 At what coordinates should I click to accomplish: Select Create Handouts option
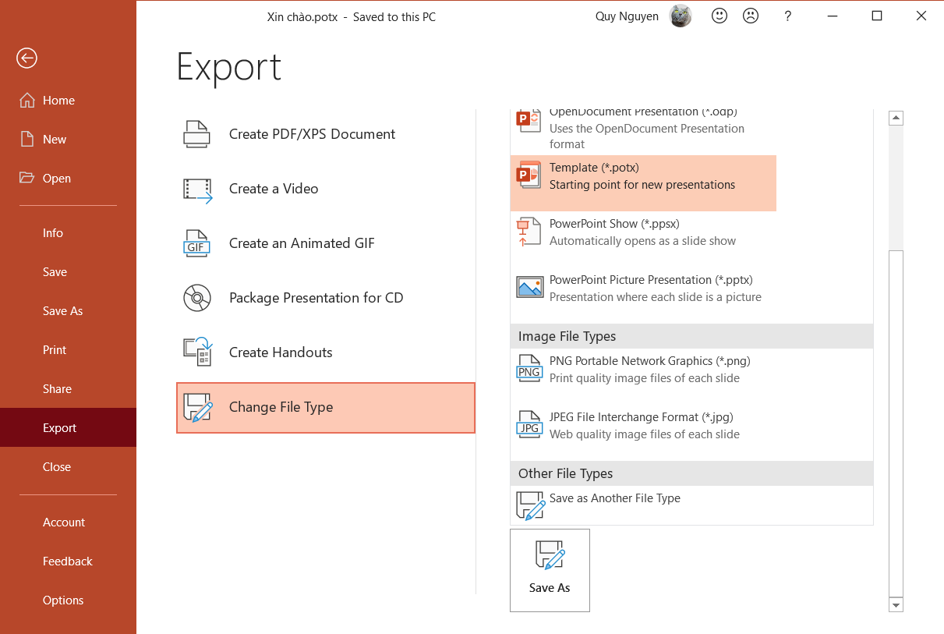pos(326,352)
